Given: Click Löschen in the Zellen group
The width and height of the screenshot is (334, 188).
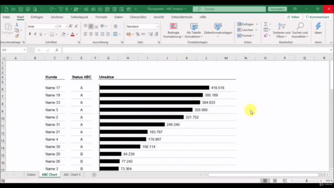Looking at the screenshot, I should 247,30.
